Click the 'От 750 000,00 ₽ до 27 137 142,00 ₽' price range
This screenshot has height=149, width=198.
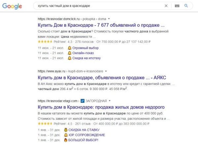coord(123,42)
